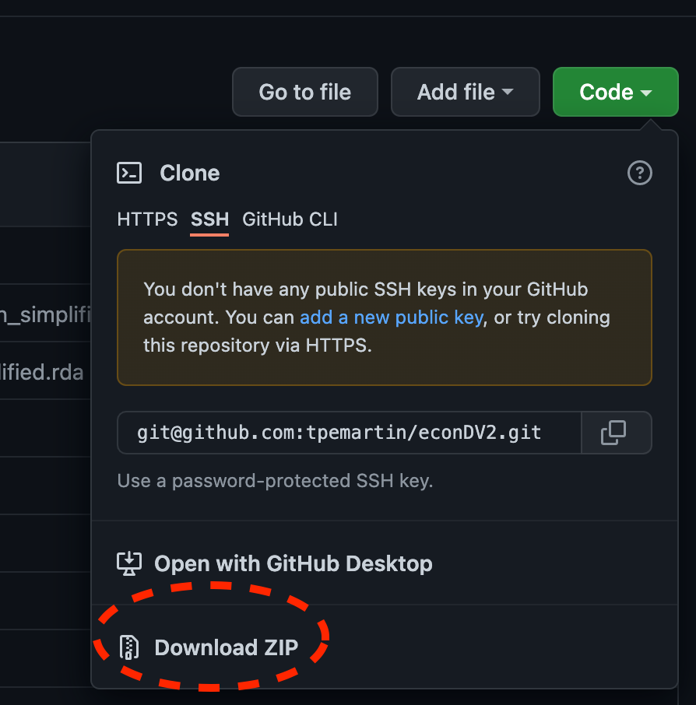Select the SSH clone tab
This screenshot has width=696, height=705.
tap(209, 219)
